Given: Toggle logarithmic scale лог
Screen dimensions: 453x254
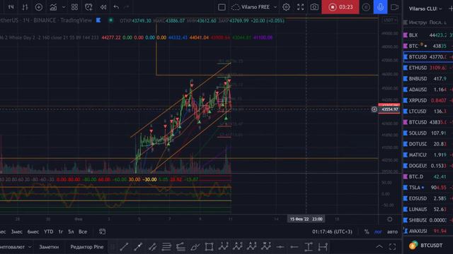Looking at the screenshot, I should click(x=378, y=232).
